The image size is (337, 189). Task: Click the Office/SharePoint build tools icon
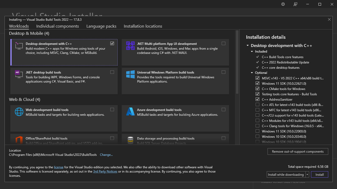(x=19, y=140)
